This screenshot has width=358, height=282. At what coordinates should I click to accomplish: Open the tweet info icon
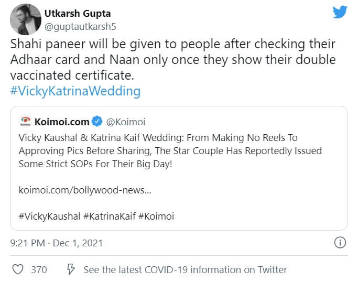(x=340, y=243)
